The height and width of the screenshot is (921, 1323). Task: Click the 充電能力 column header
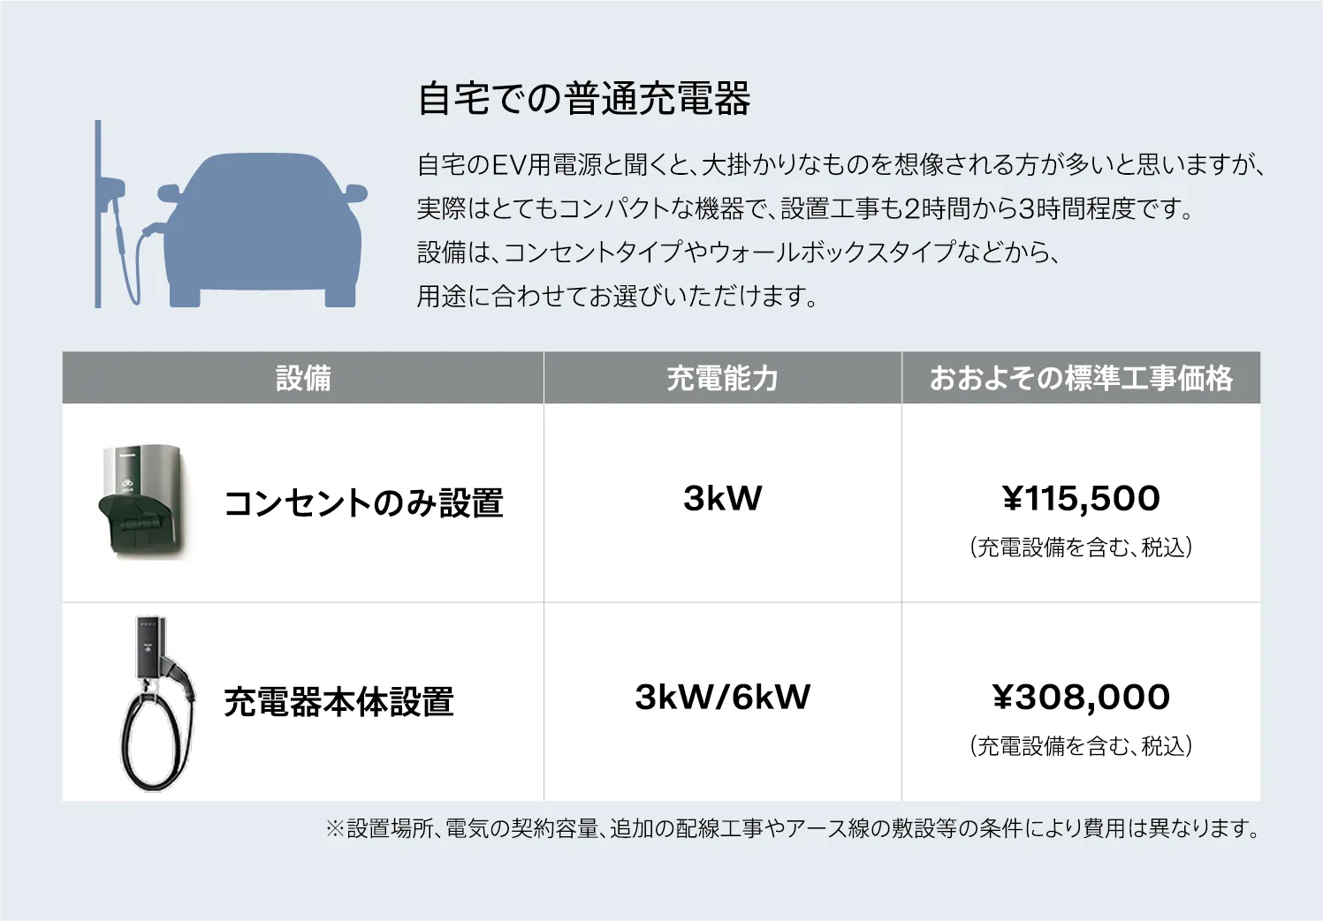[722, 378]
